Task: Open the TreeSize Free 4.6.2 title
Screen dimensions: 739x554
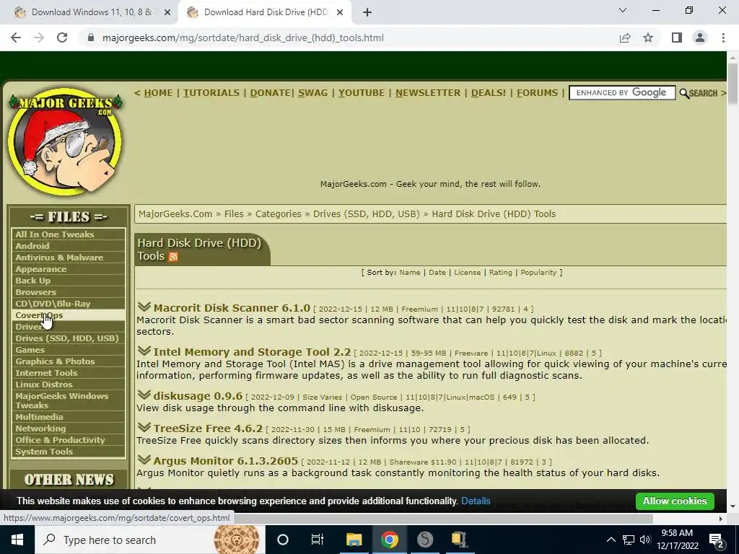Action: coord(208,428)
